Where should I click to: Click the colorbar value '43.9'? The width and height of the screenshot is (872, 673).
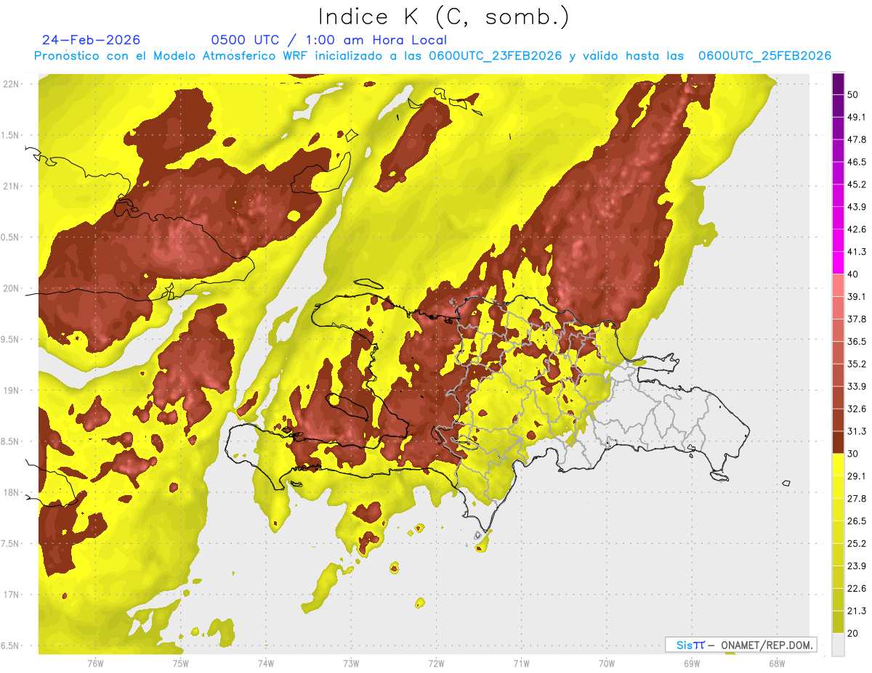pyautogui.click(x=857, y=207)
